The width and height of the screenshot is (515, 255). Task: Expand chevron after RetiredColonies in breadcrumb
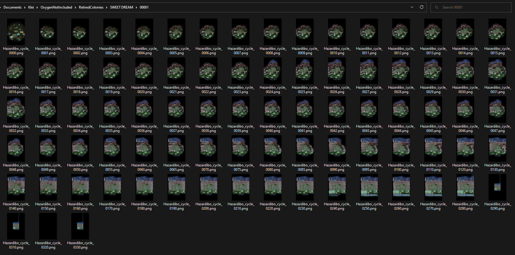[107, 7]
